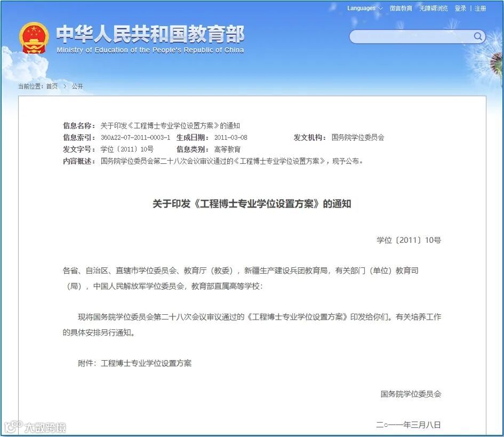Click the 无障碍浏览 link
The height and width of the screenshot is (437, 504).
433,9
